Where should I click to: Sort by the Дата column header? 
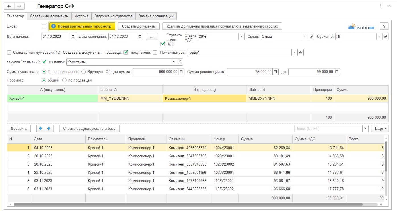point(58,139)
